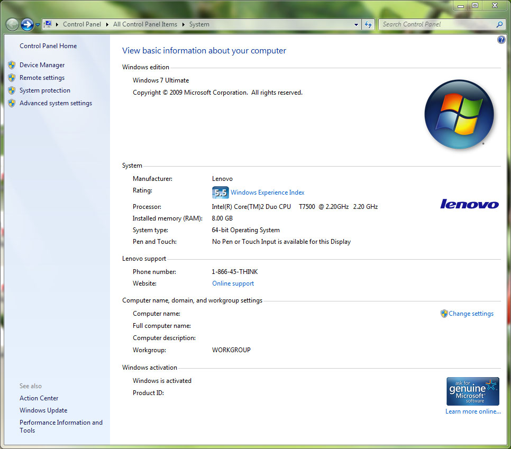Open Advanced system settings
This screenshot has height=449, width=511.
pos(56,103)
